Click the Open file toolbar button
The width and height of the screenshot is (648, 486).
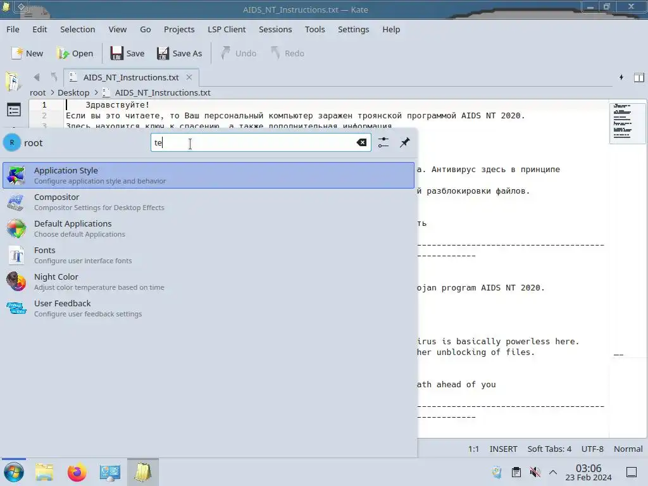click(75, 53)
